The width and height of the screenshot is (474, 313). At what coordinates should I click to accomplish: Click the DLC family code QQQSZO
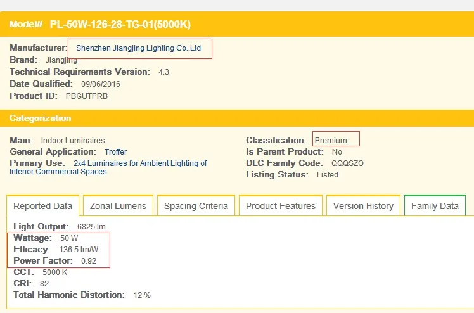click(x=347, y=163)
